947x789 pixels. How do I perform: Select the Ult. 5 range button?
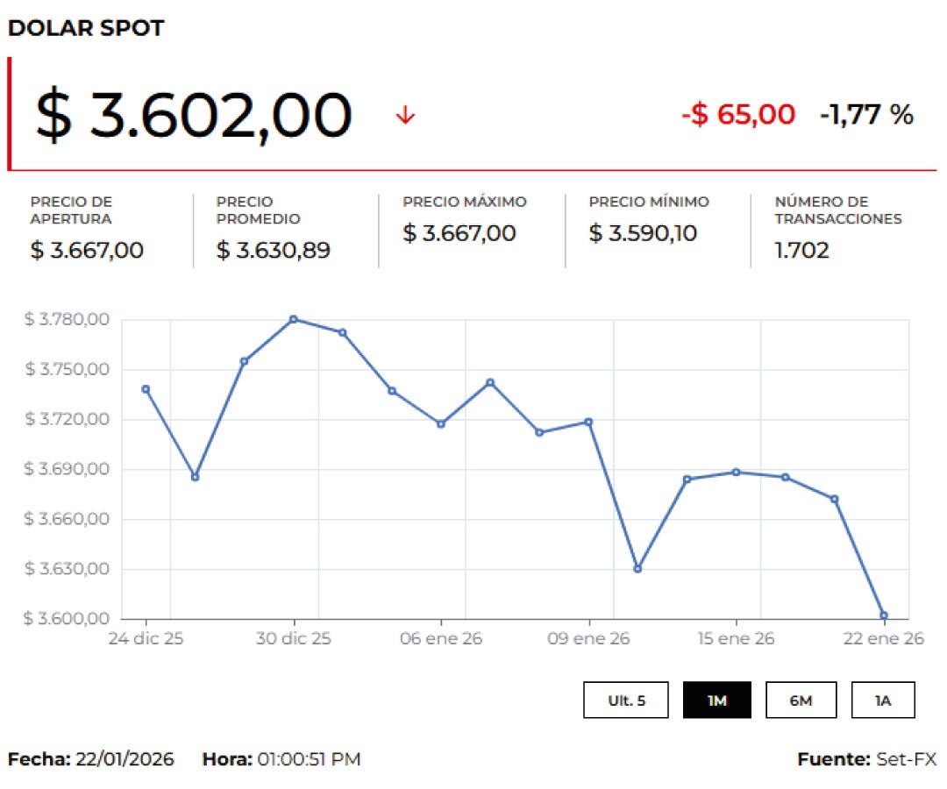(626, 700)
